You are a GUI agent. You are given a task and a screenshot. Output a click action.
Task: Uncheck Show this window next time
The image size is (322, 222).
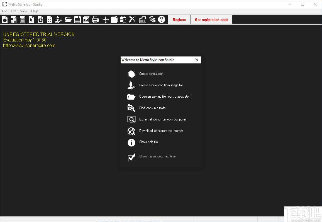[x=131, y=157]
